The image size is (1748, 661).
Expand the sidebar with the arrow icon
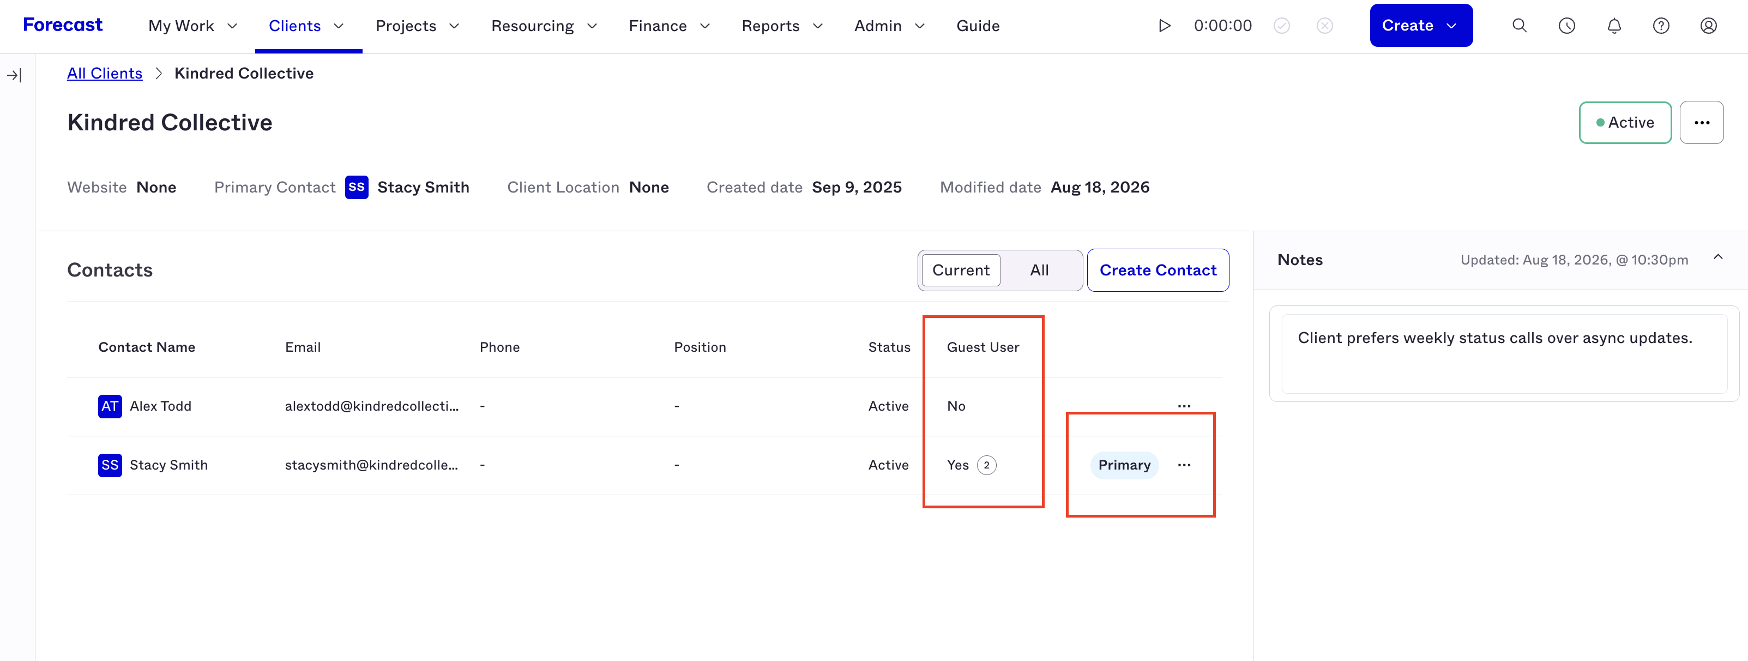click(x=14, y=75)
